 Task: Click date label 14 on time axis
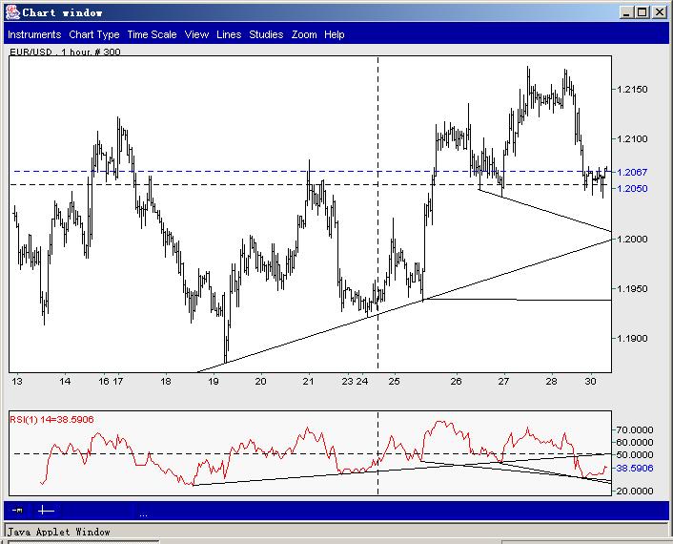point(65,381)
